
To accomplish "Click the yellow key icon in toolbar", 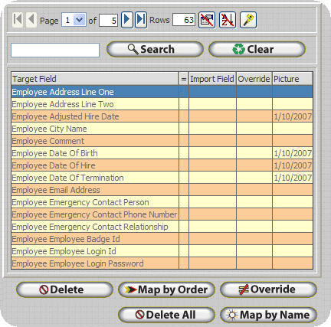I will [248, 20].
